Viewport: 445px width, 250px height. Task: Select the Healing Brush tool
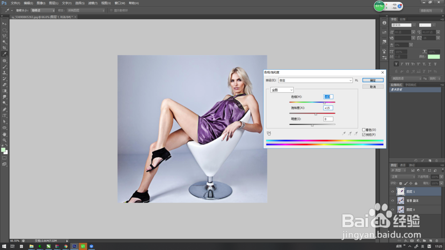pyautogui.click(x=4, y=61)
